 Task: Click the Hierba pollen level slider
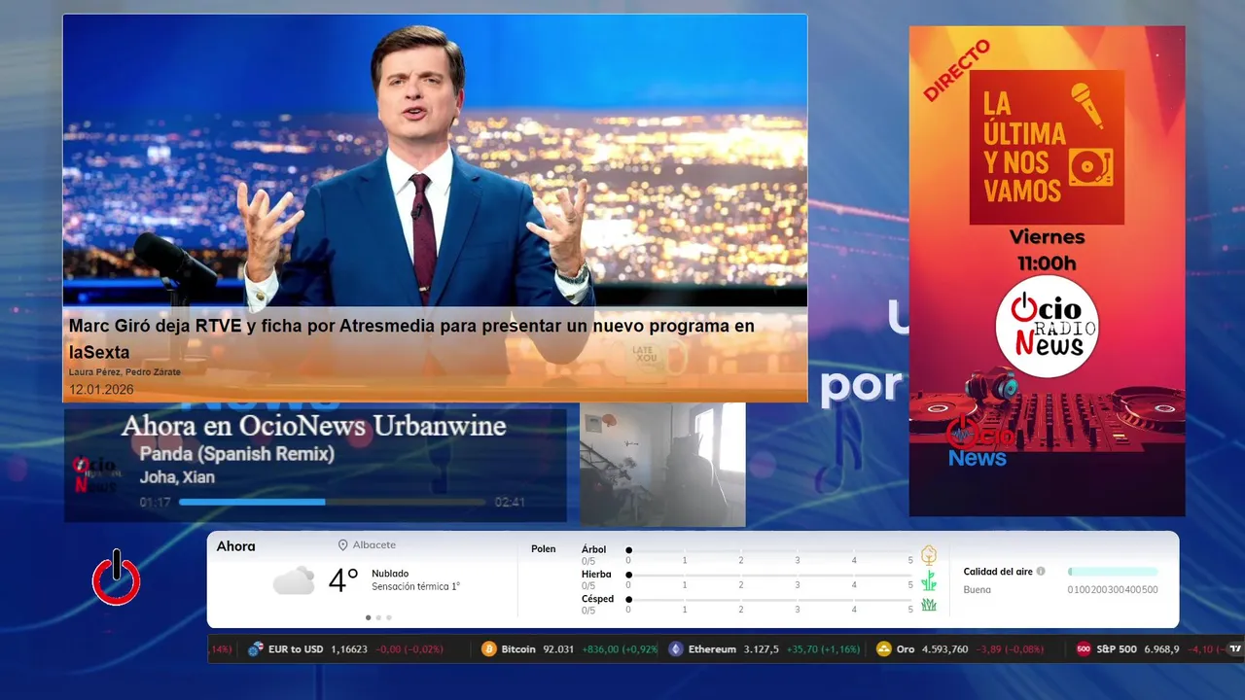pos(769,576)
